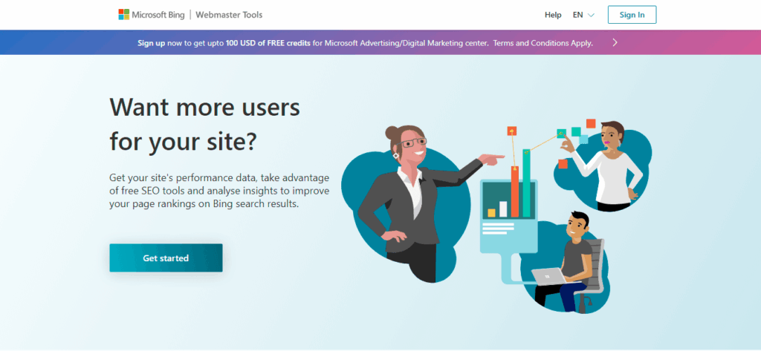
Task: Click the woman with glasses illustration
Action: 405,200
